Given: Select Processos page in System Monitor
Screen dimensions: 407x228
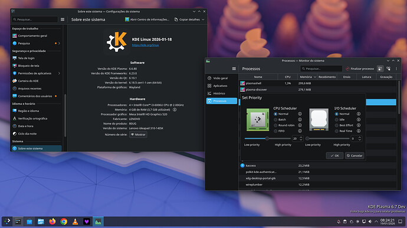Looking at the screenshot, I should point(221,101).
